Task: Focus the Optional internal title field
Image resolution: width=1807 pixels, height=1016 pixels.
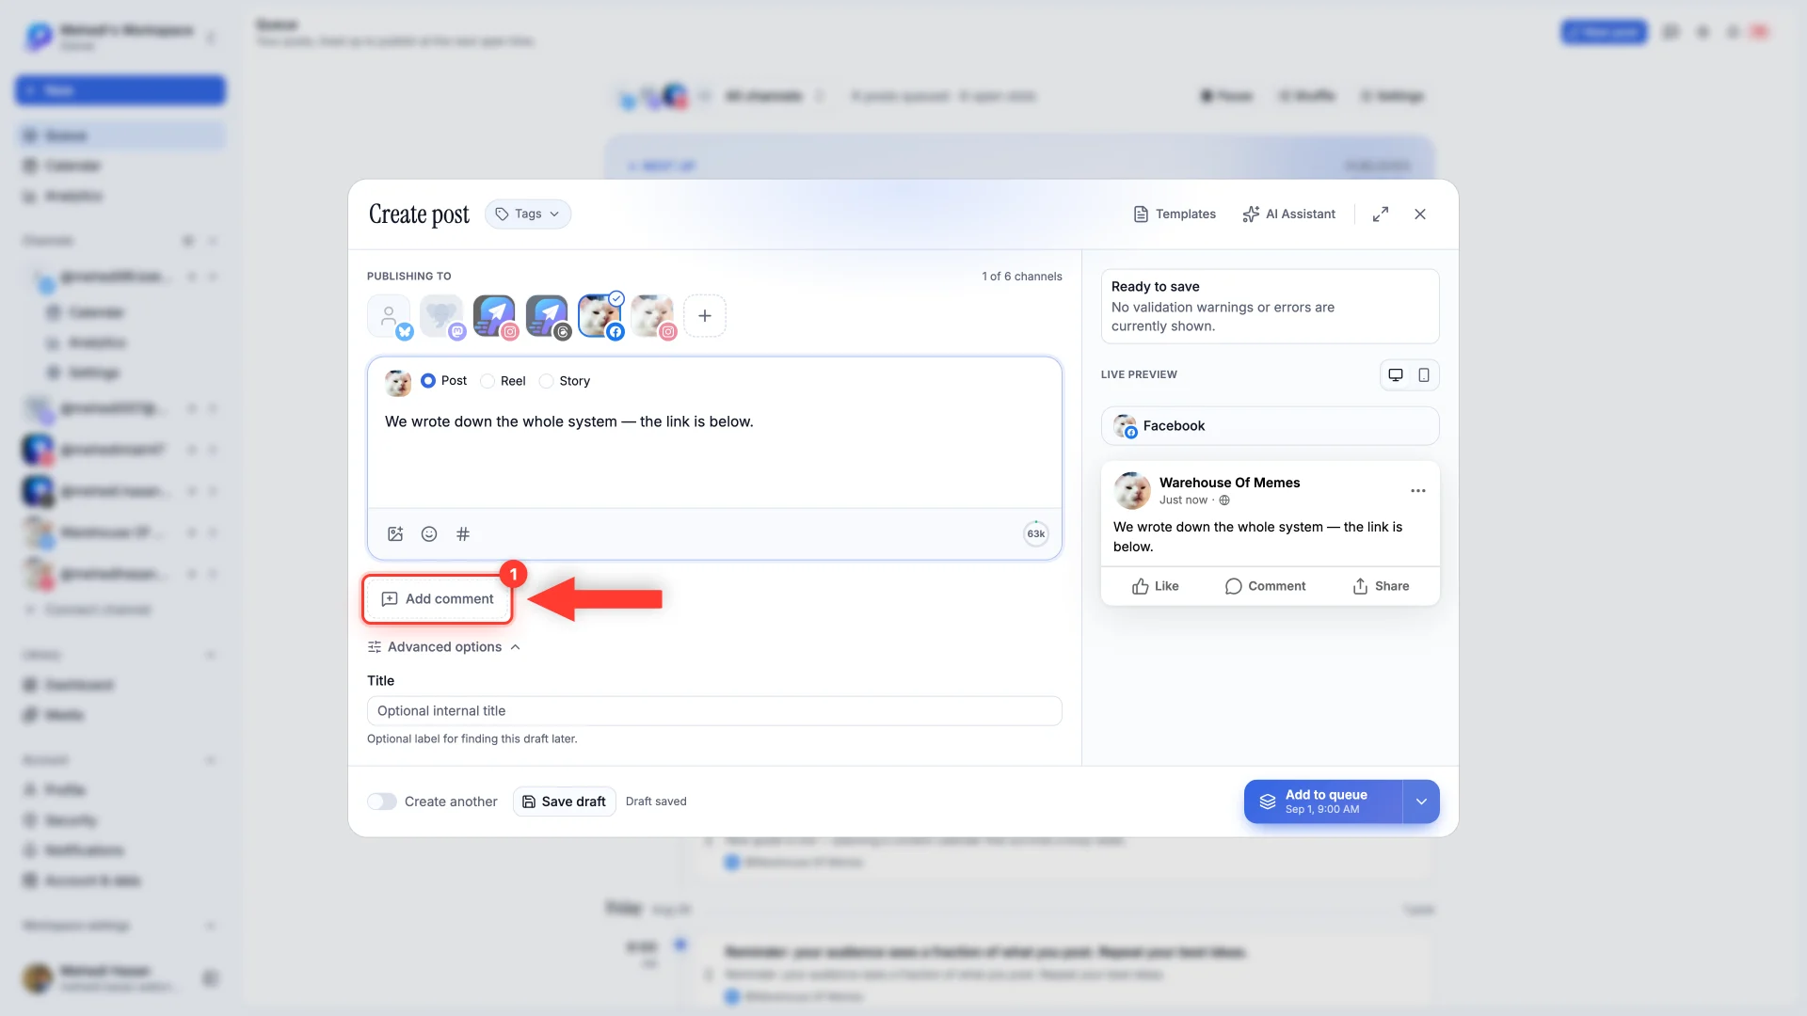Action: (714, 711)
